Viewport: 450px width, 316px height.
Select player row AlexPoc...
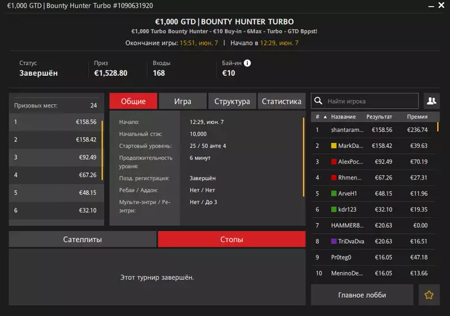click(x=373, y=162)
